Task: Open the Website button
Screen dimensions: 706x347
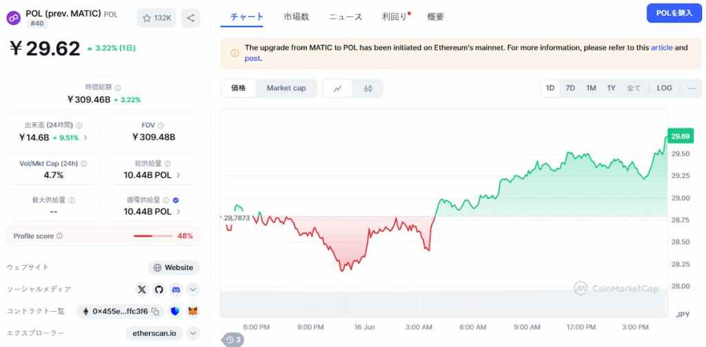Action: (174, 268)
